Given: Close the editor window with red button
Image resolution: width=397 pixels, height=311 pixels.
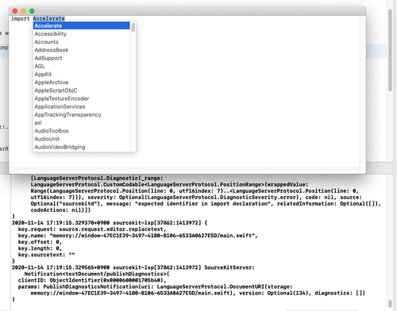Looking at the screenshot, I should (x=15, y=11).
